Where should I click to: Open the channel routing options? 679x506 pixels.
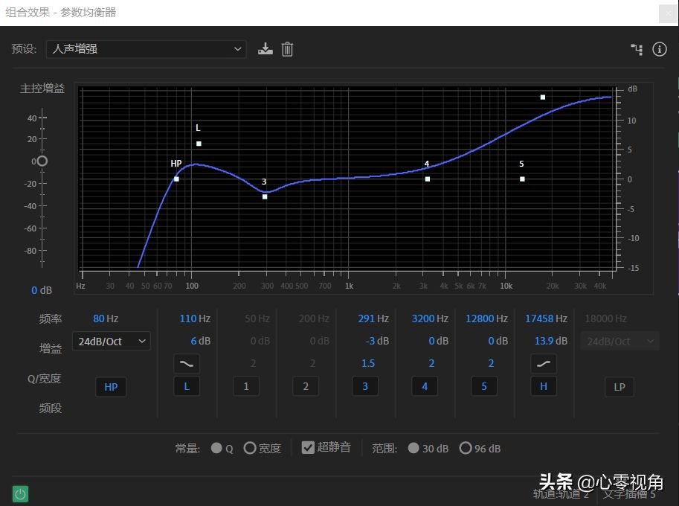coord(636,49)
